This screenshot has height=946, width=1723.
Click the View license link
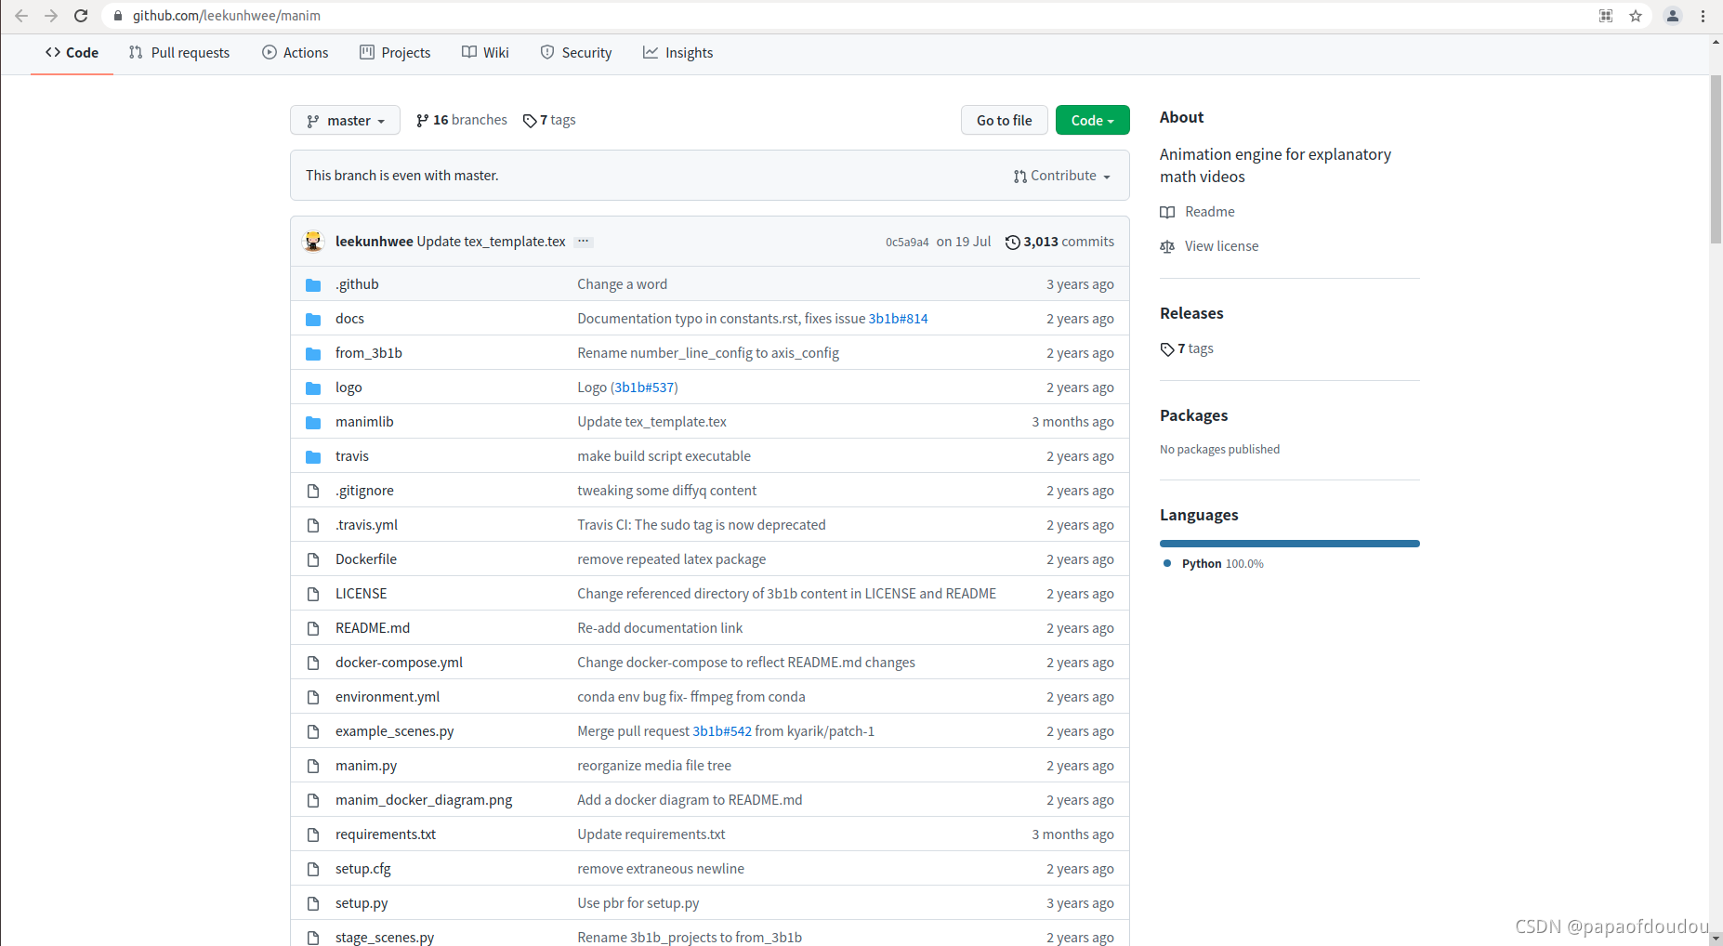[x=1209, y=246]
